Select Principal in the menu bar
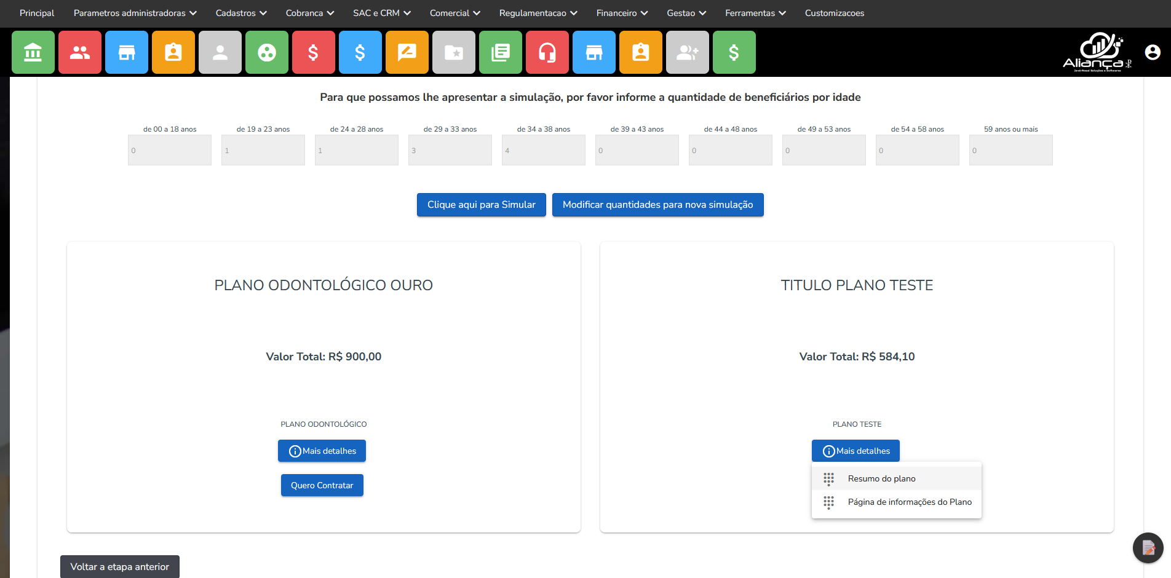Image resolution: width=1171 pixels, height=578 pixels. [36, 13]
